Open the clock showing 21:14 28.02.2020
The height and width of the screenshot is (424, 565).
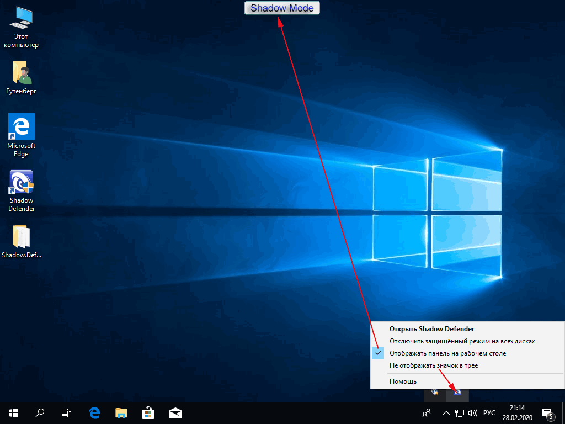(518, 413)
